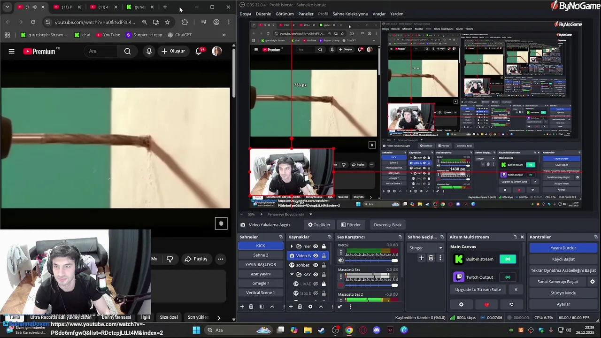Image resolution: width=601 pixels, height=338 pixels.
Task: Collapse the KAY source folder
Action: click(x=292, y=275)
